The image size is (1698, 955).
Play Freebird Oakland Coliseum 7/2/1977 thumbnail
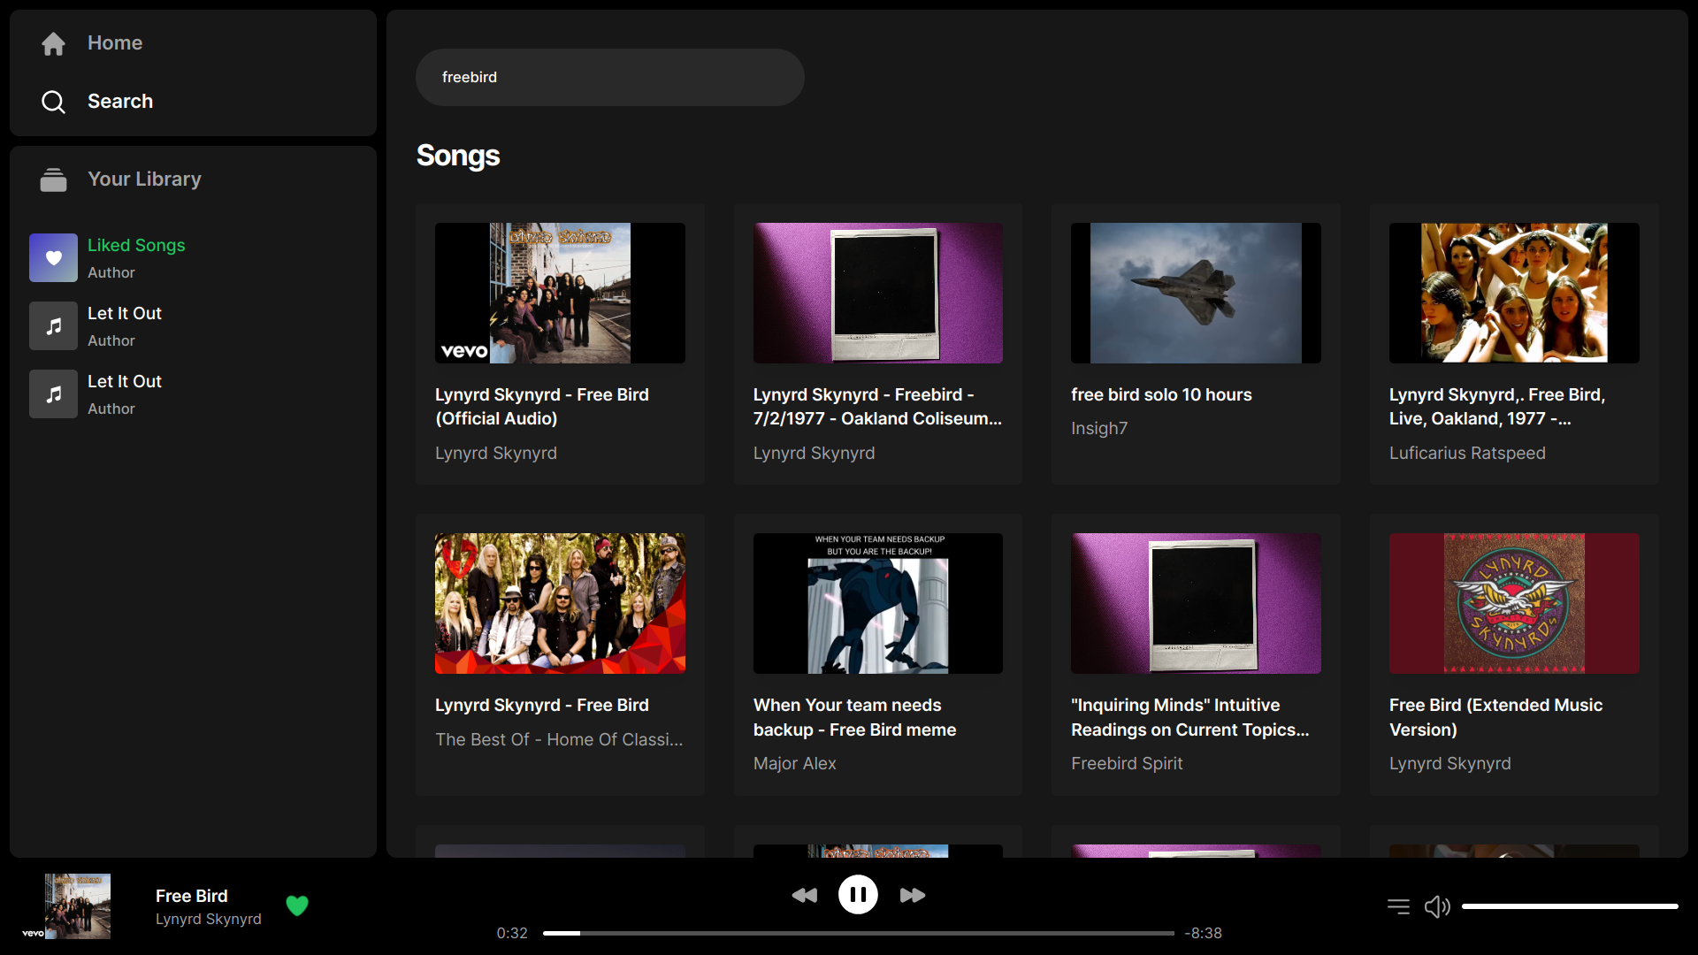click(x=878, y=293)
